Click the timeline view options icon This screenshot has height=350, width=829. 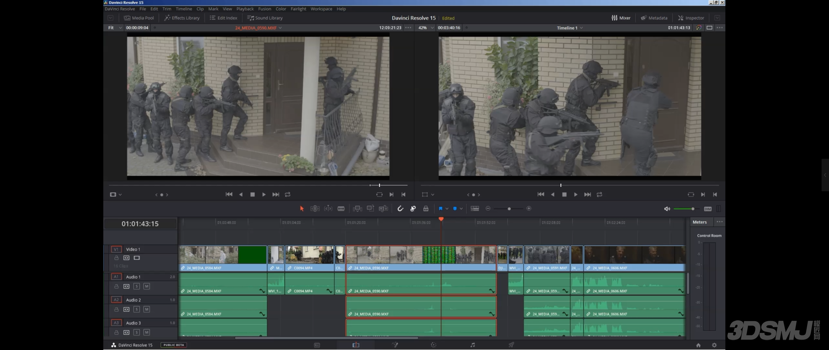coord(475,209)
